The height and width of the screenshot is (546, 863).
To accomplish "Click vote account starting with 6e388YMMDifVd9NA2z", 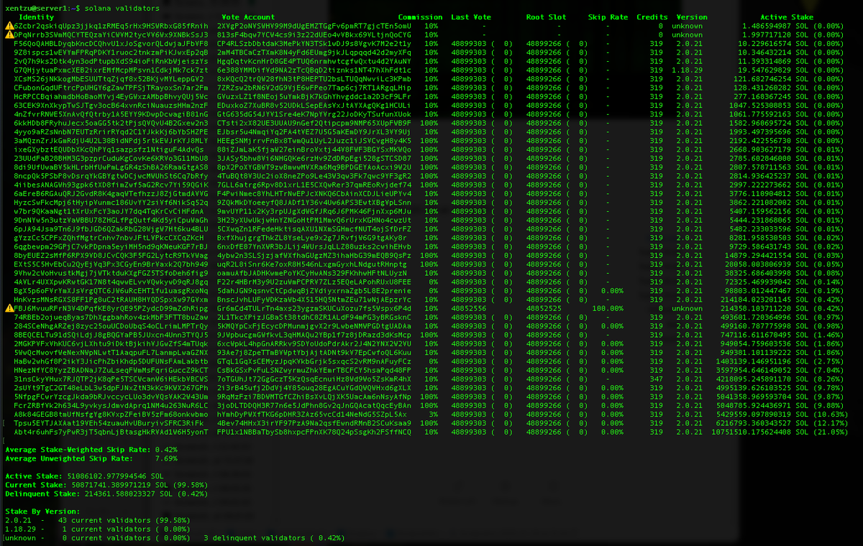I will 314,69.
